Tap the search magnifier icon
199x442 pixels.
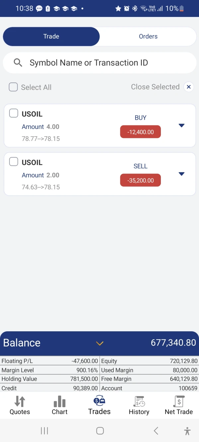[x=18, y=63]
